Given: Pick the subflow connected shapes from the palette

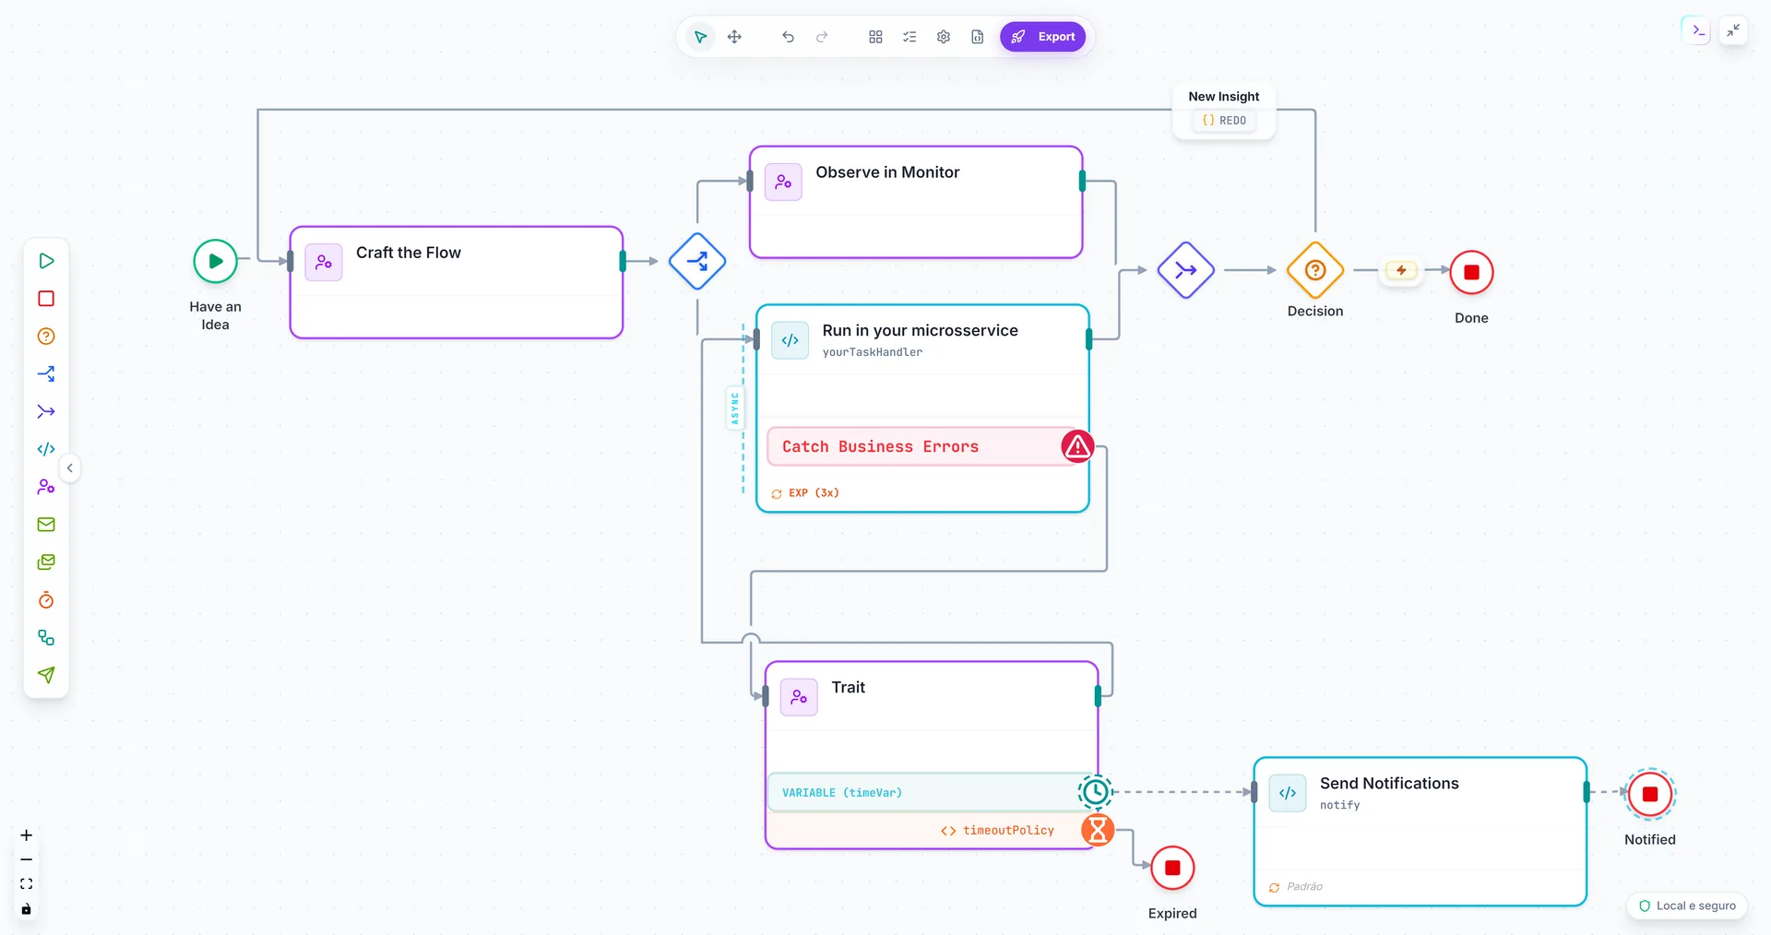Looking at the screenshot, I should coord(46,638).
